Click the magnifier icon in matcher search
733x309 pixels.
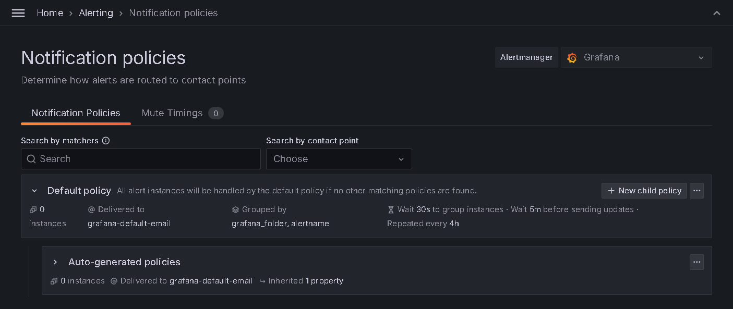click(31, 159)
